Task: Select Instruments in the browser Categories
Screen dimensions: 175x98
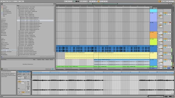Action: click(x=5, y=23)
